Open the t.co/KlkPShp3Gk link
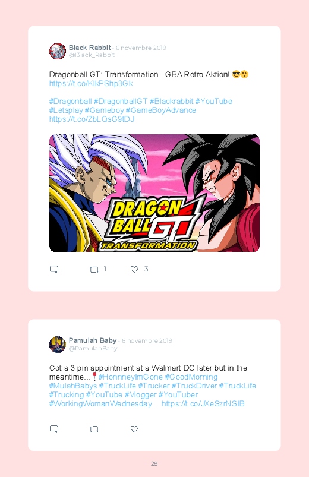 point(91,84)
